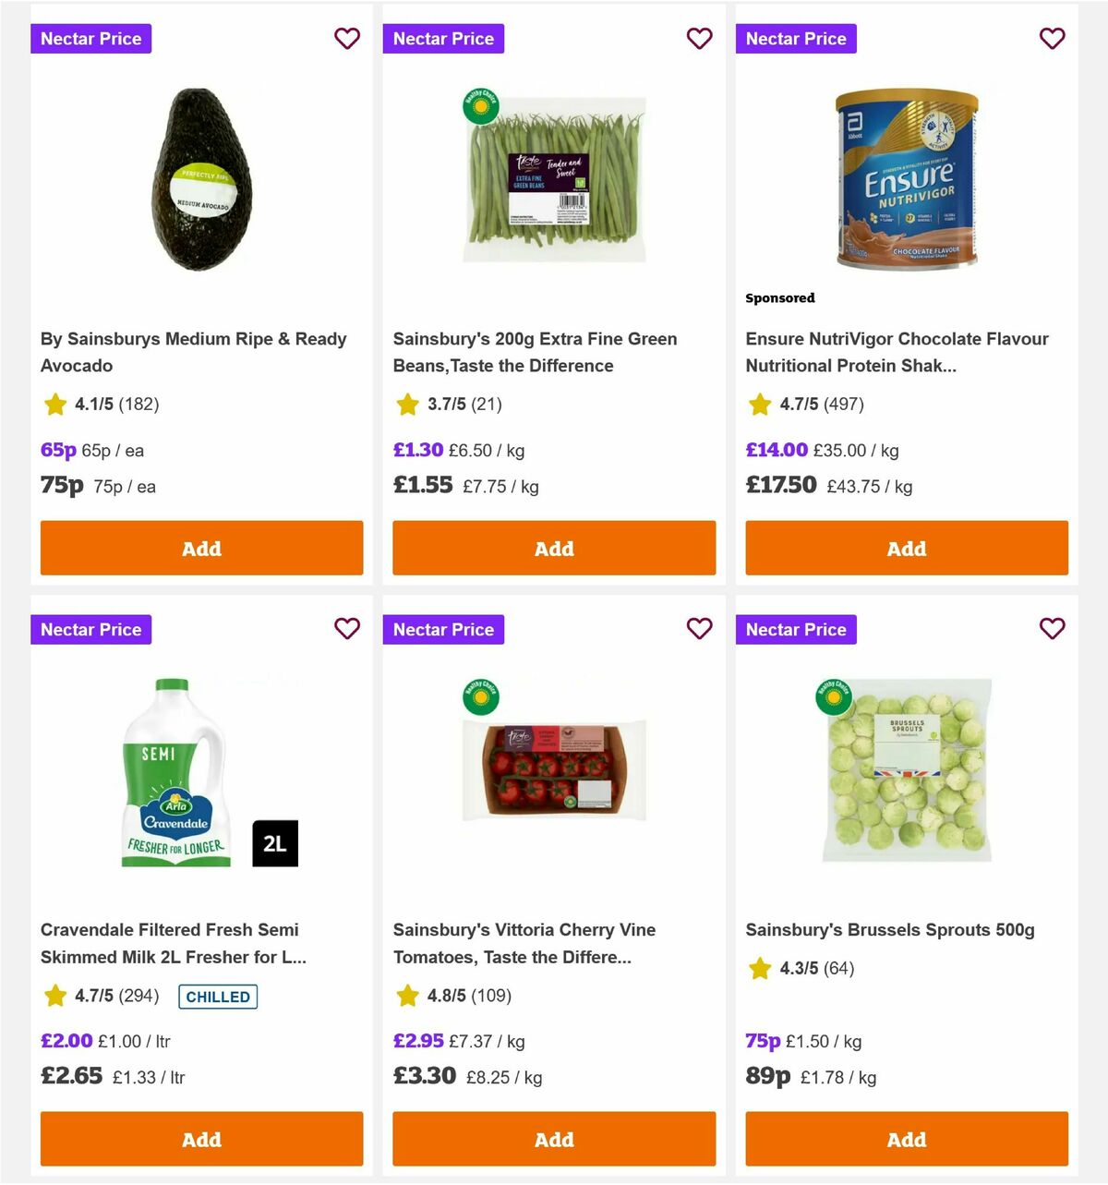Toggle the favourite heart on the cherry tomatoes
Image resolution: width=1108 pixels, height=1185 pixels.
[x=700, y=629]
